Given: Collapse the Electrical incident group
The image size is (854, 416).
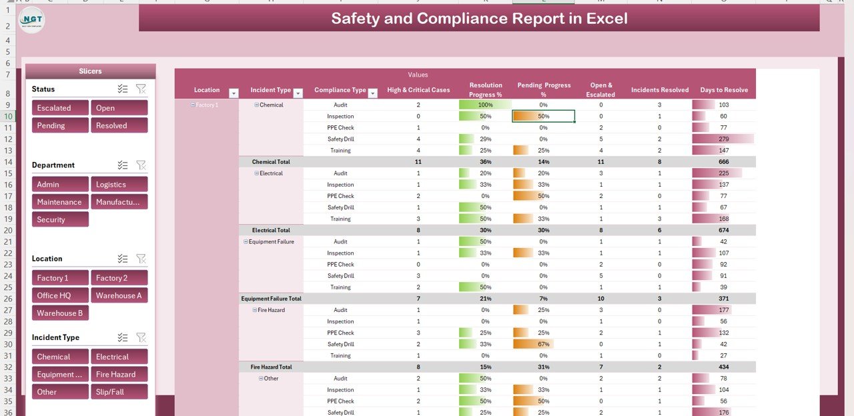Looking at the screenshot, I should click(x=257, y=173).
